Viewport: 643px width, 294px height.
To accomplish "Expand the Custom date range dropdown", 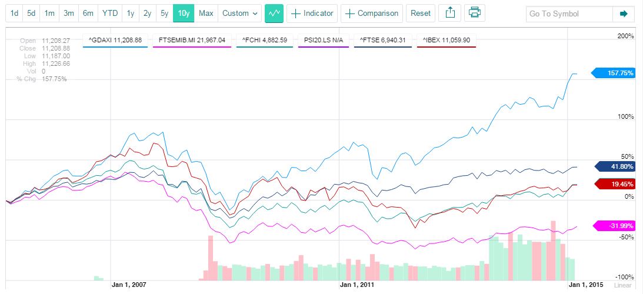I will [241, 13].
